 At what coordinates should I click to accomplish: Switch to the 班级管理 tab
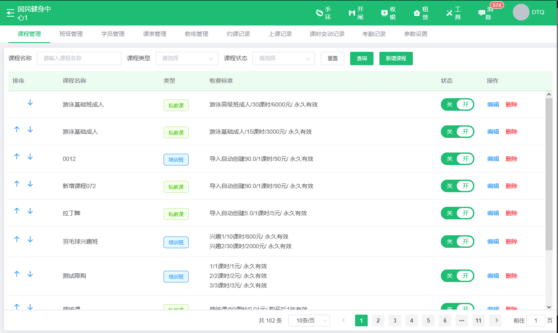[70, 34]
